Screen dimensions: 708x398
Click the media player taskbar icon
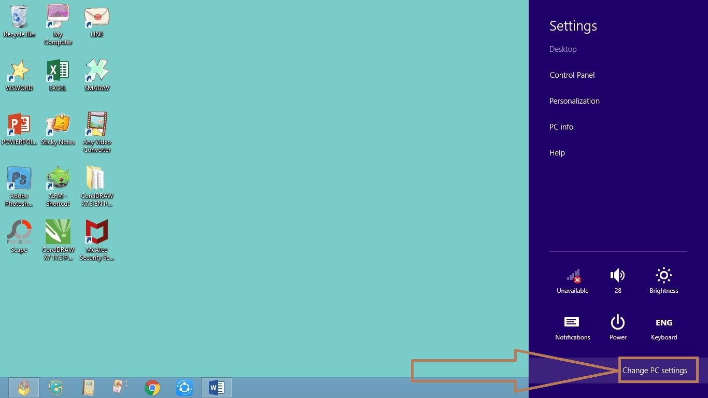point(120,388)
